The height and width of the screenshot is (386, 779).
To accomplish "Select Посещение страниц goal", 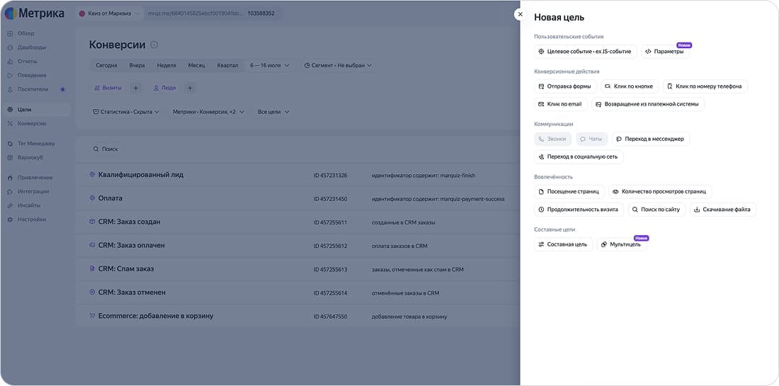I will pos(569,191).
